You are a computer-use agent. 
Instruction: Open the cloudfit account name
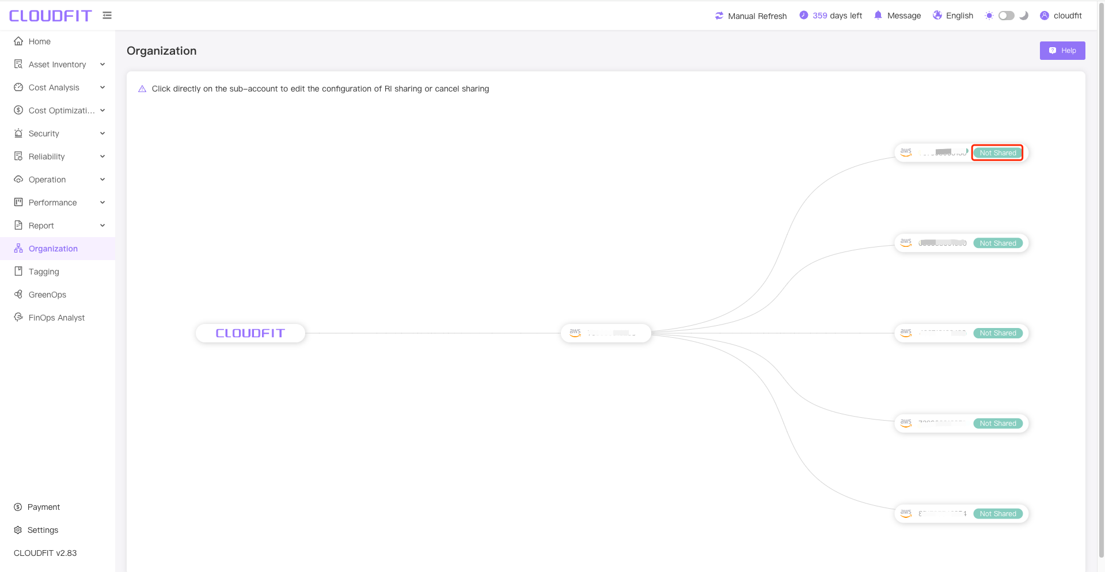(x=1068, y=16)
